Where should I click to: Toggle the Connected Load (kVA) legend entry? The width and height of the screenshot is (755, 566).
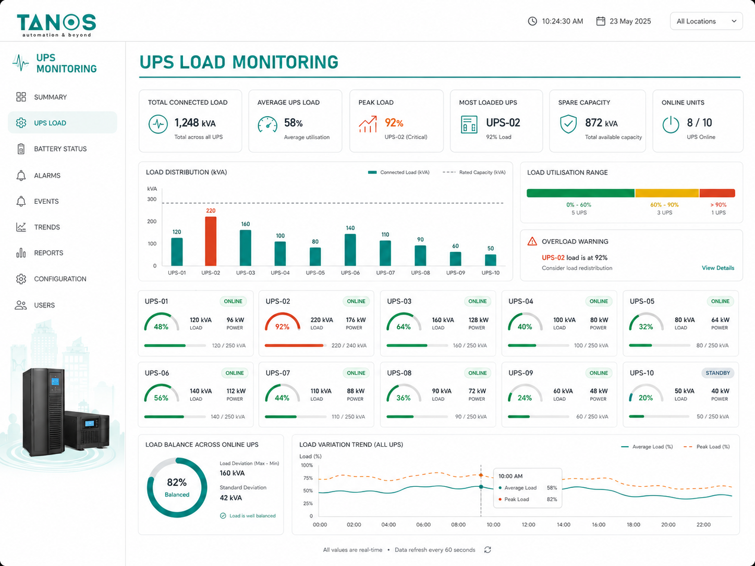399,173
